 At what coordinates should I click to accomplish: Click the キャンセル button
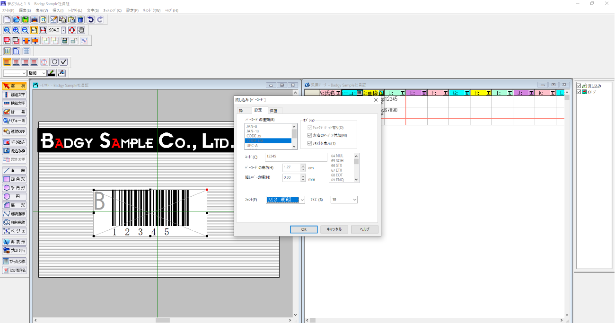[x=334, y=229]
